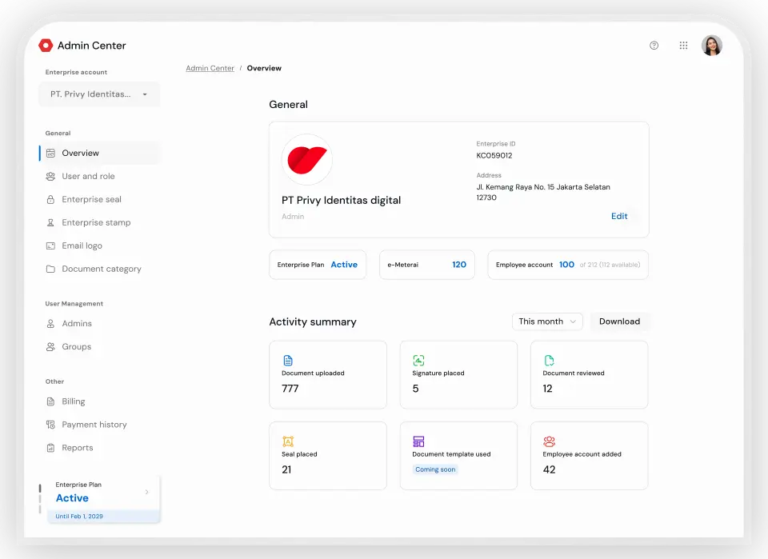The image size is (768, 559).
Task: Click the Email logo sidebar icon
Action: point(50,246)
